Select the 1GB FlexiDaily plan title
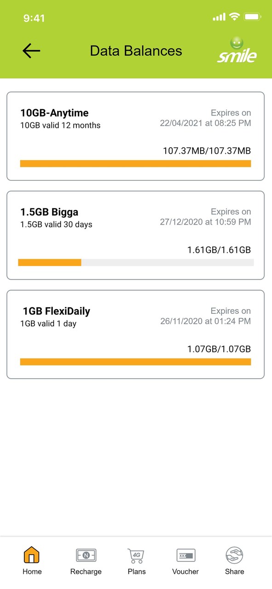 pos(56,311)
